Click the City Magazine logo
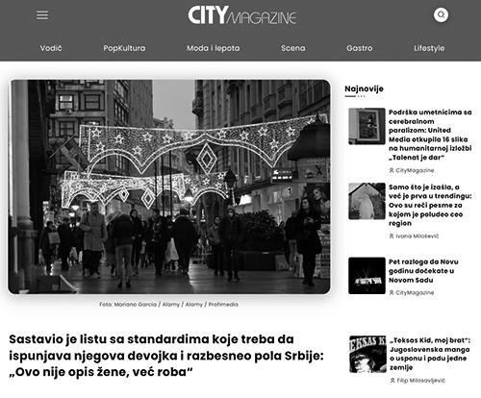The image size is (481, 398). 241,15
